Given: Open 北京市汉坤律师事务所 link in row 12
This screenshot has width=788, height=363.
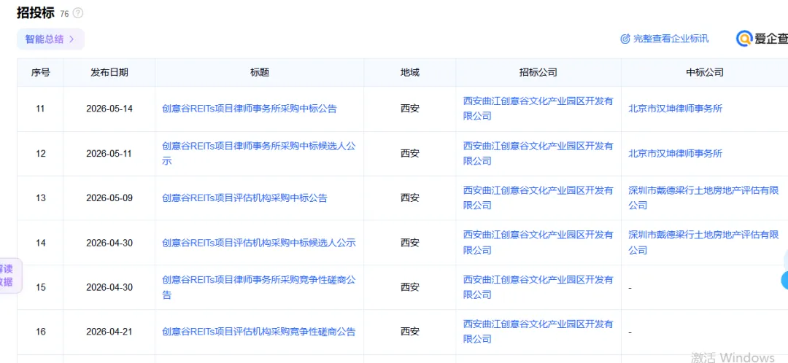Looking at the screenshot, I should [676, 153].
